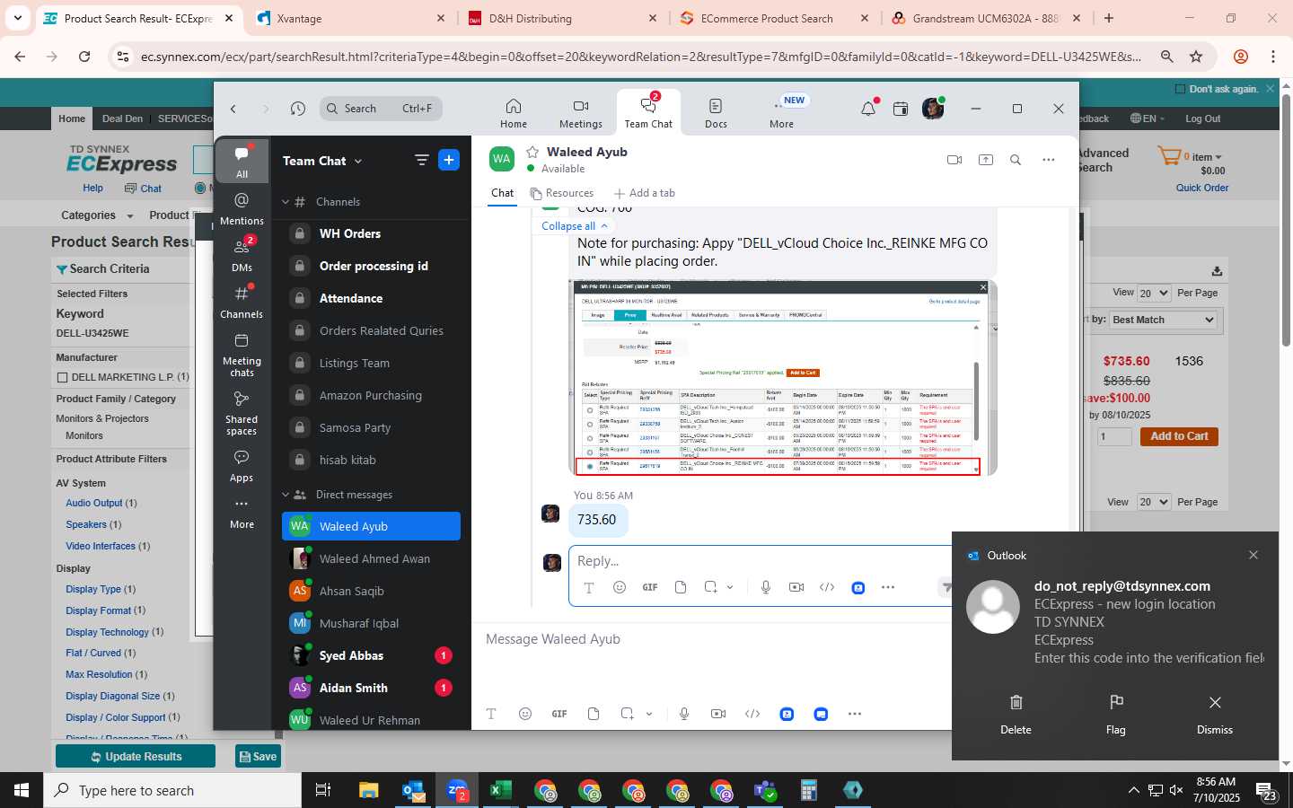Click the search-in-chat magnifier icon
This screenshot has width=1293, height=808.
click(1016, 160)
